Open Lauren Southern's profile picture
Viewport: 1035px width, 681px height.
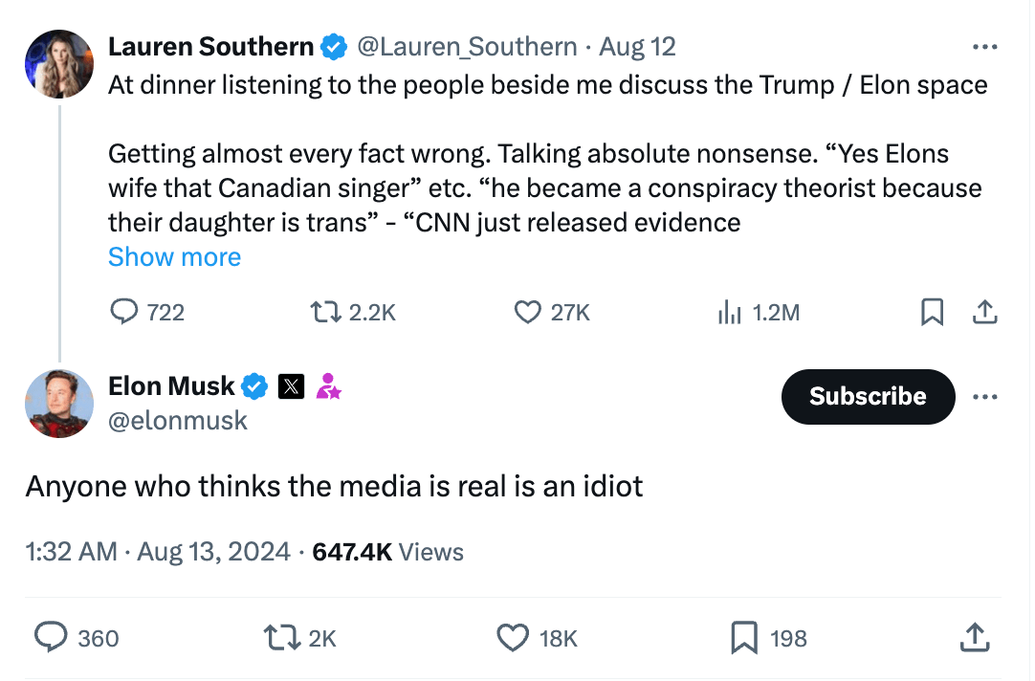click(59, 63)
